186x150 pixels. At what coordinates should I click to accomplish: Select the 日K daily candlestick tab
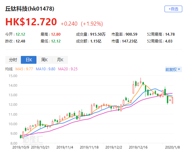[29, 60]
